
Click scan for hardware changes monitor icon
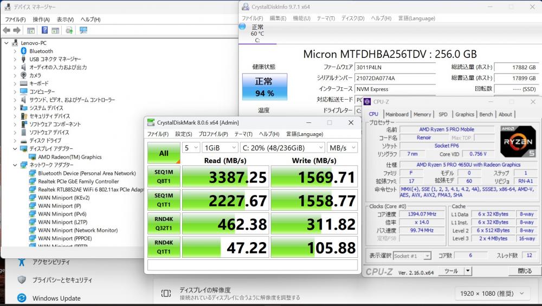pos(83,30)
